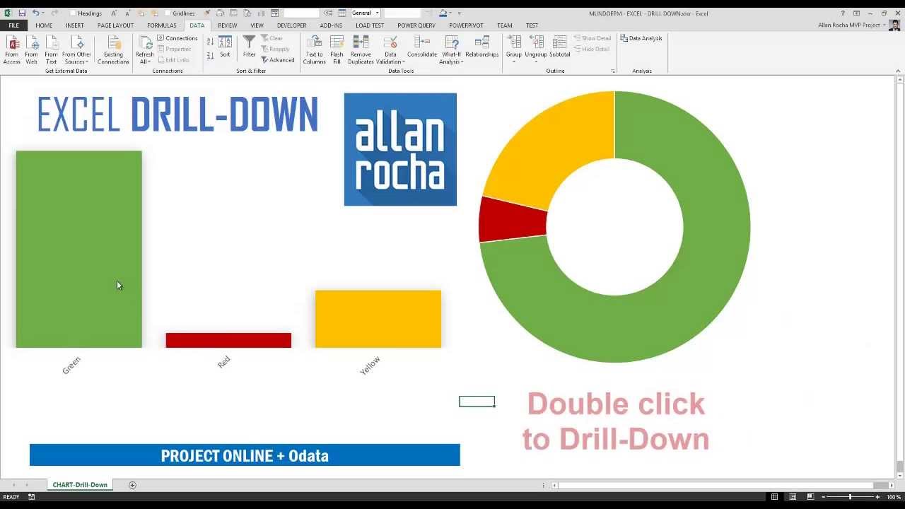Viewport: 905px width, 509px height.
Task: Open Allan Rocha MVP Project account menu
Action: (851, 25)
